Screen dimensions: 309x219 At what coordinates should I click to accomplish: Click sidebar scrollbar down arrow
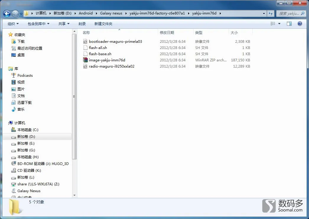coord(74,195)
